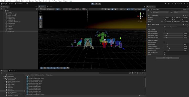Image resolution: width=189 pixels, height=97 pixels.
Task: Toggle the Scale constrain proportions link icon
Action: click(162, 22)
